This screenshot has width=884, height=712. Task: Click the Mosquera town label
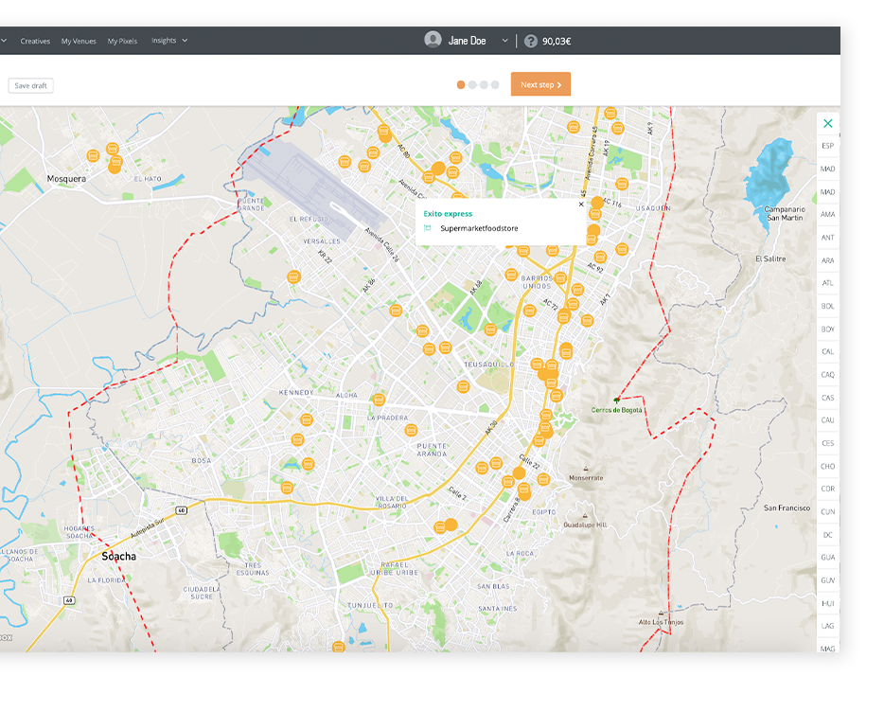click(66, 179)
